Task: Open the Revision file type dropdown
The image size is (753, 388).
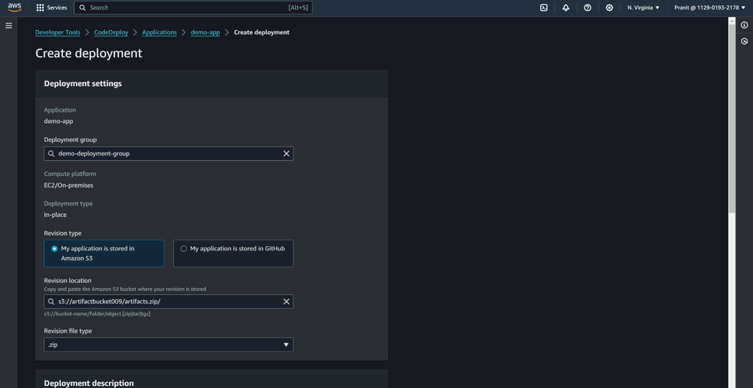Action: (x=168, y=345)
